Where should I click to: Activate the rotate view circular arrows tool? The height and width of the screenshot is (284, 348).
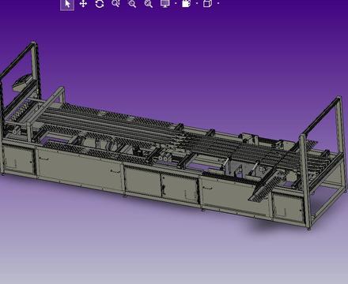pyautogui.click(x=100, y=4)
